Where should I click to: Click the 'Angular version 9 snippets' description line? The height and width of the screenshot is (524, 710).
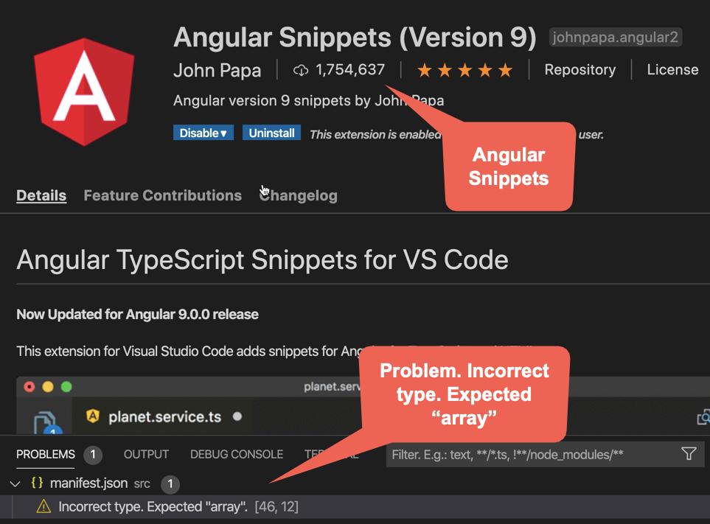pos(308,100)
